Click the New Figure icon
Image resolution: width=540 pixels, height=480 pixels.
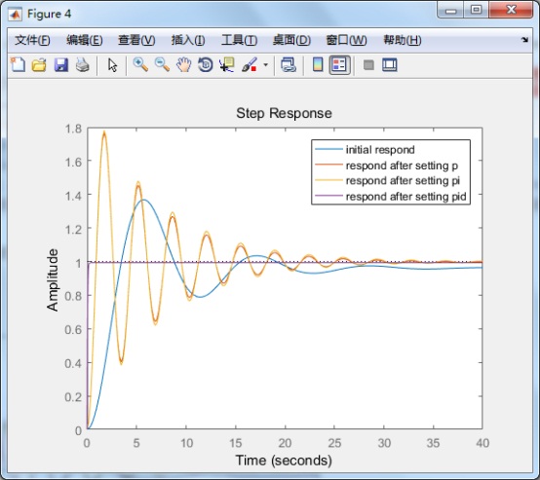[x=18, y=64]
